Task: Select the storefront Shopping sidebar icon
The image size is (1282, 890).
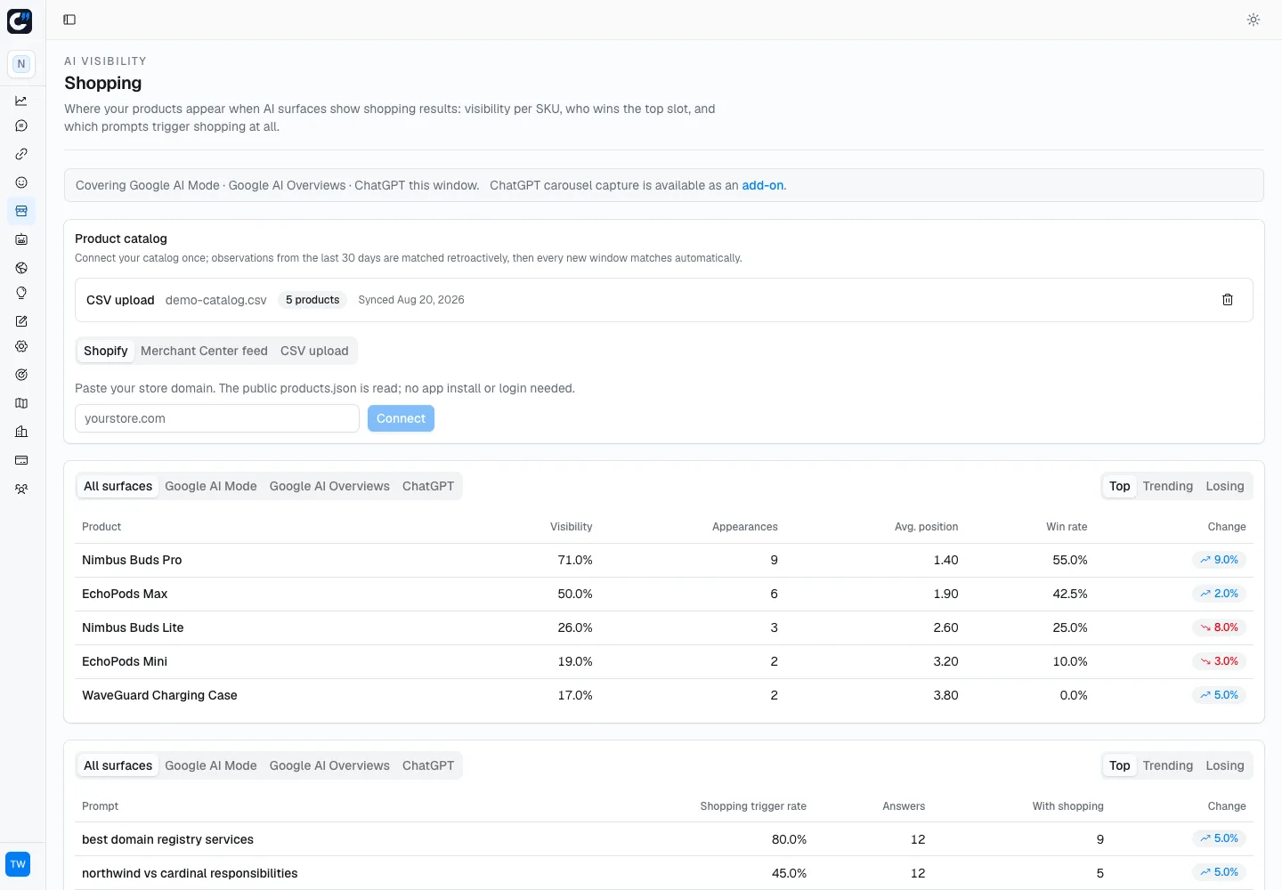Action: click(x=21, y=211)
